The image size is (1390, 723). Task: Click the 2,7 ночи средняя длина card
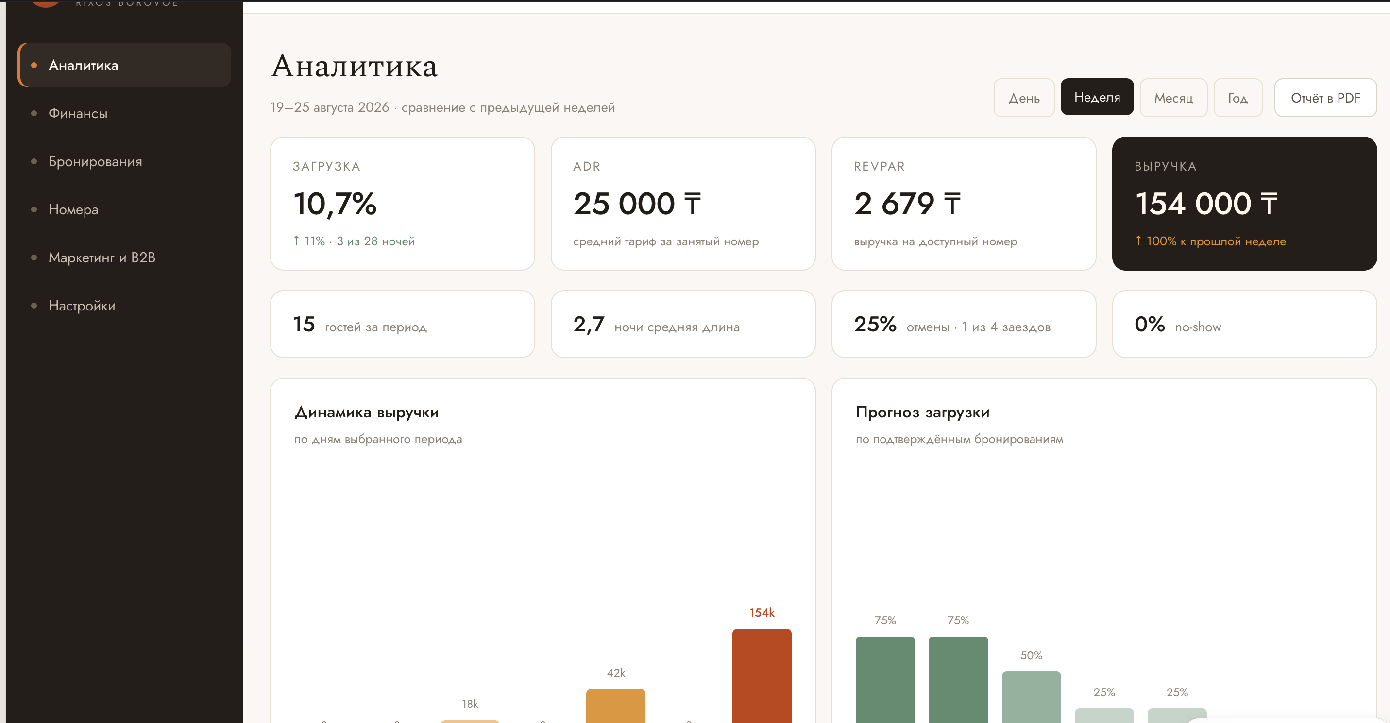pyautogui.click(x=682, y=324)
